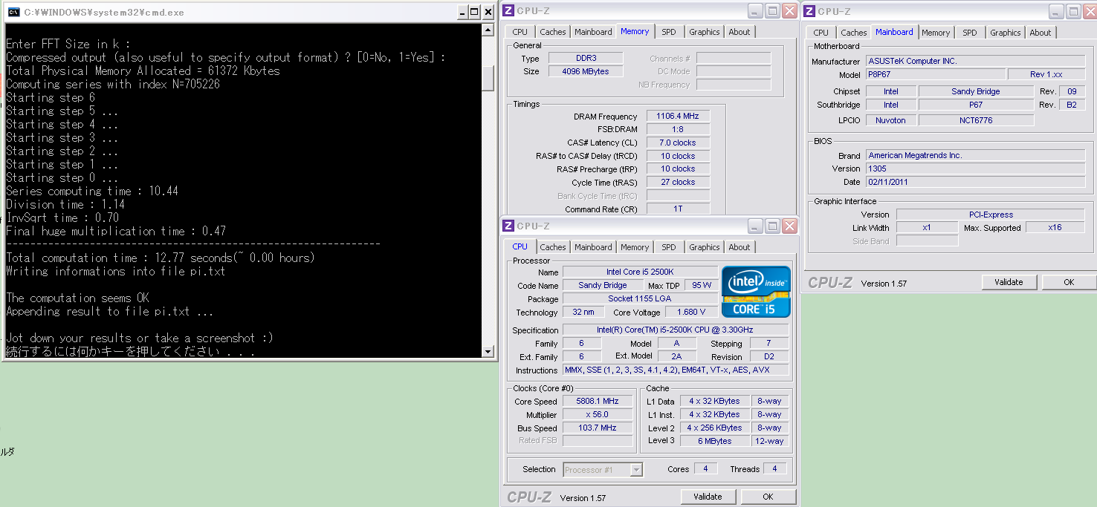The image size is (1097, 507).
Task: Click the FSB:DRAM ratio value 1:8
Action: [678, 129]
